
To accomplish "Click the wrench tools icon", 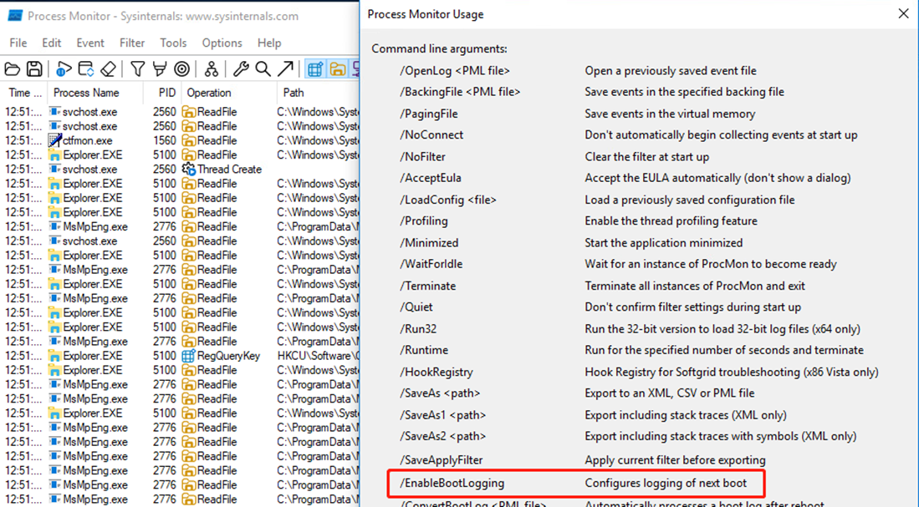I will click(x=240, y=69).
